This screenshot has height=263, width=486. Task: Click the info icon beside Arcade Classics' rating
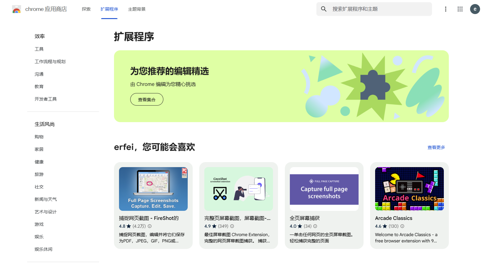click(402, 226)
